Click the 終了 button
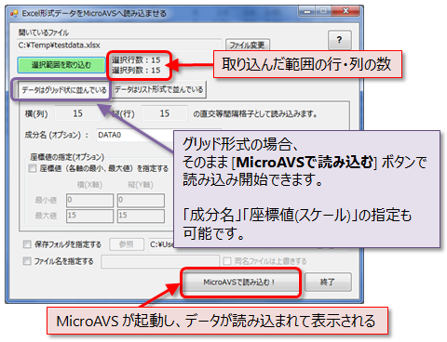 point(328,282)
